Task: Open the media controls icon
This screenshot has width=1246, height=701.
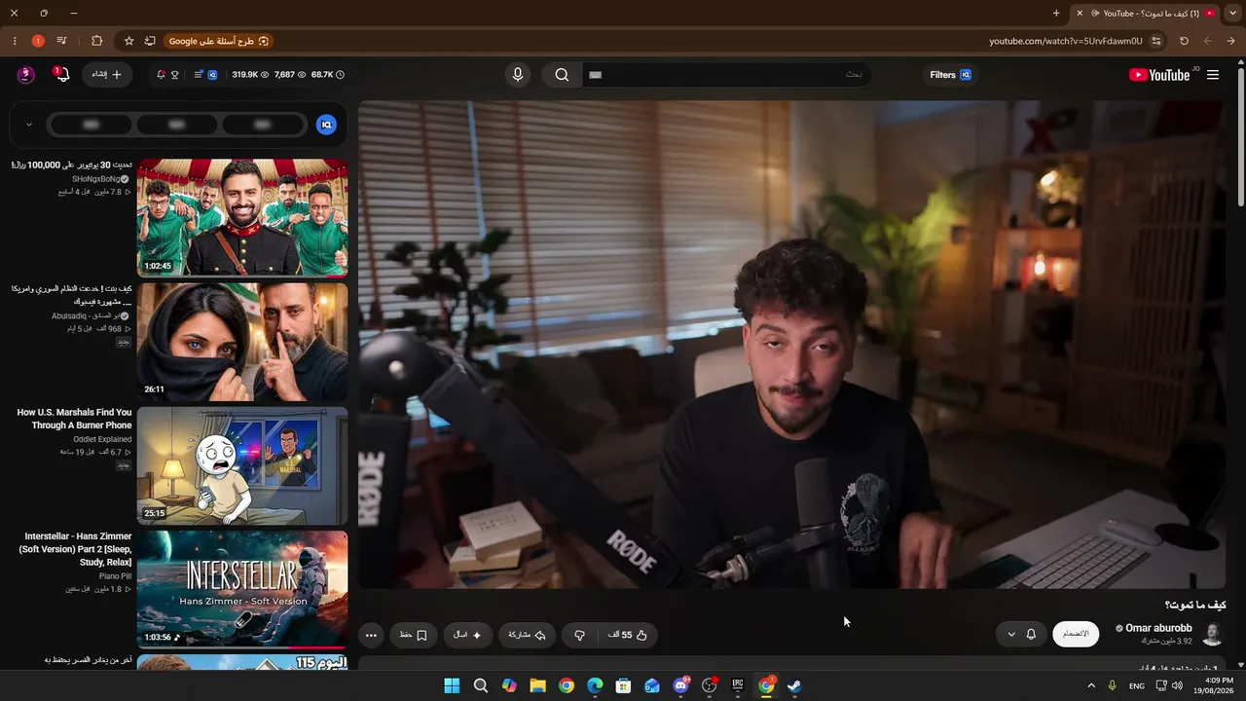Action: tap(61, 41)
